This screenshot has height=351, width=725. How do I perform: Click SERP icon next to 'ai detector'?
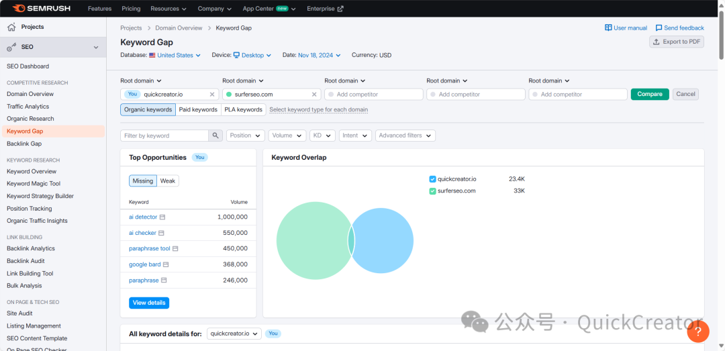click(x=162, y=217)
